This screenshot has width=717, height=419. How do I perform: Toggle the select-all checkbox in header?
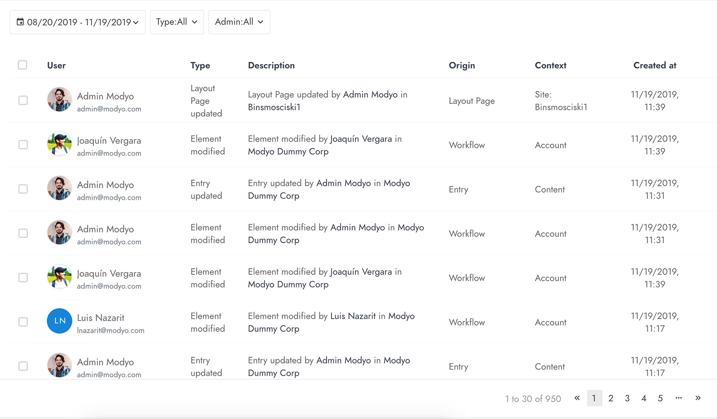[x=23, y=65]
